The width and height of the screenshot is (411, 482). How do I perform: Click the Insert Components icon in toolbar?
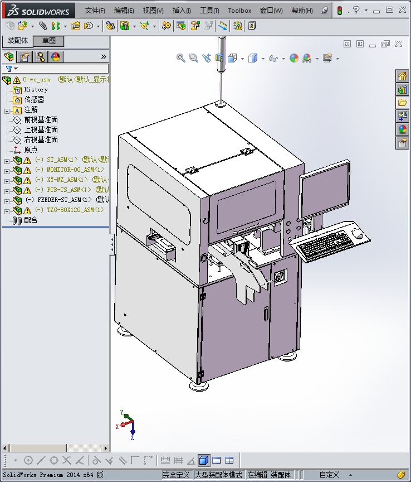[23, 26]
